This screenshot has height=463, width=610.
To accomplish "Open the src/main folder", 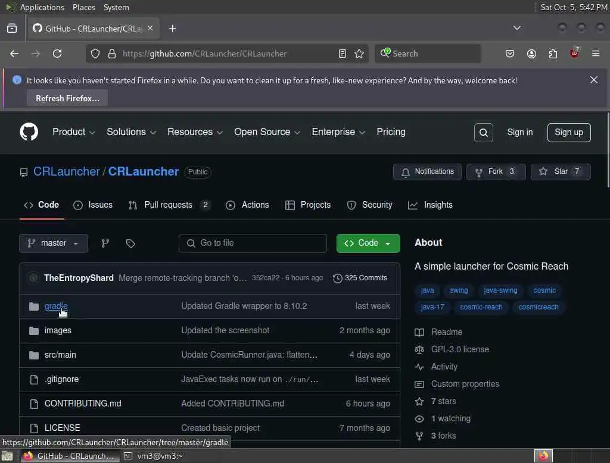I will [x=60, y=355].
